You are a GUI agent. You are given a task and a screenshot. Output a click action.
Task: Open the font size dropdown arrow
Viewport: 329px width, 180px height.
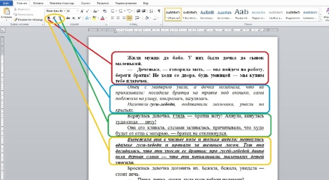[x=78, y=11]
